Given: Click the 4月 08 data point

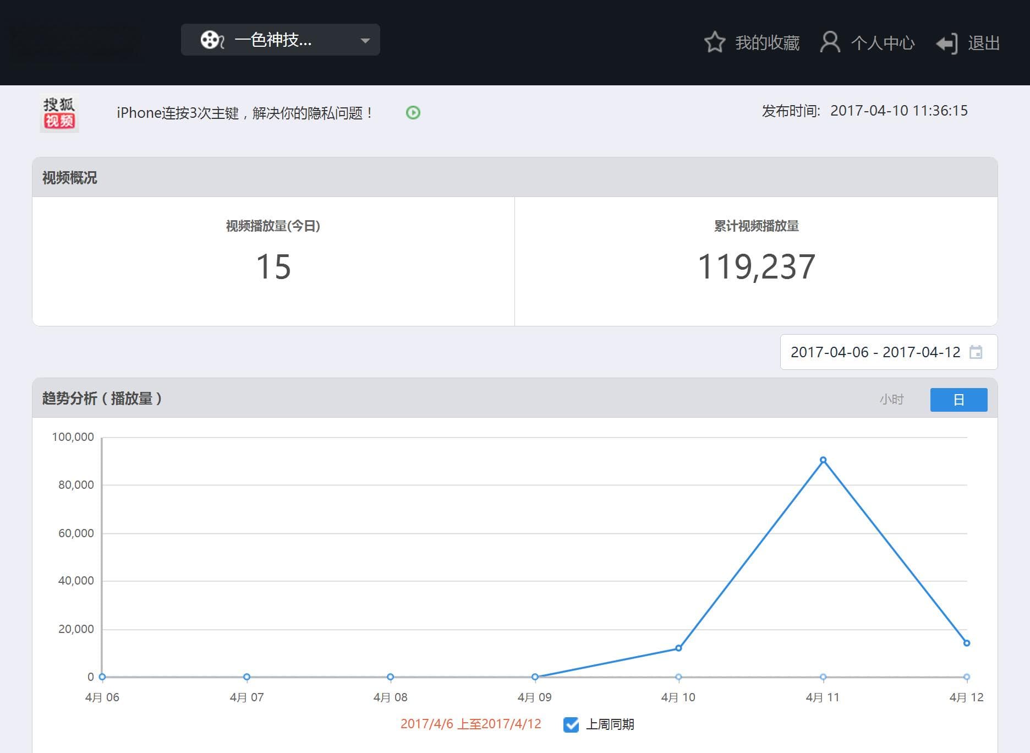Looking at the screenshot, I should 390,677.
